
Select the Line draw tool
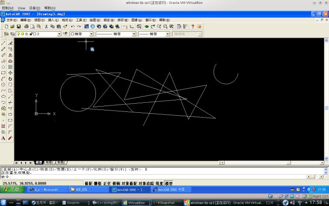pos(3,43)
